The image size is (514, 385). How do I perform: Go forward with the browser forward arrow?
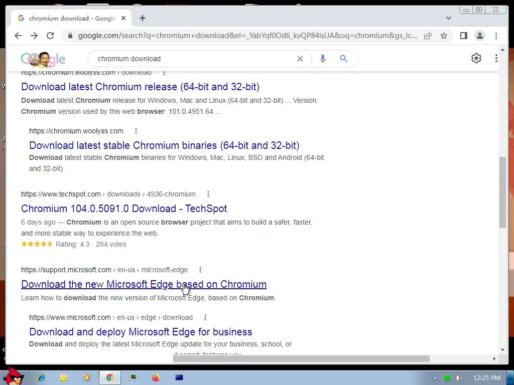point(34,36)
